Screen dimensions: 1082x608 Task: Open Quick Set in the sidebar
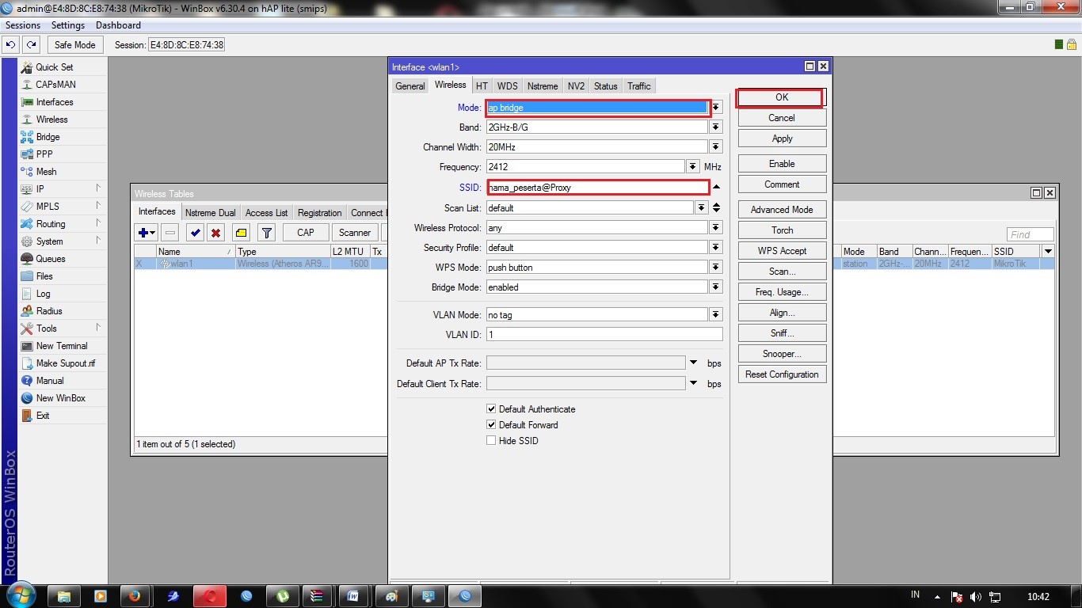pos(54,67)
